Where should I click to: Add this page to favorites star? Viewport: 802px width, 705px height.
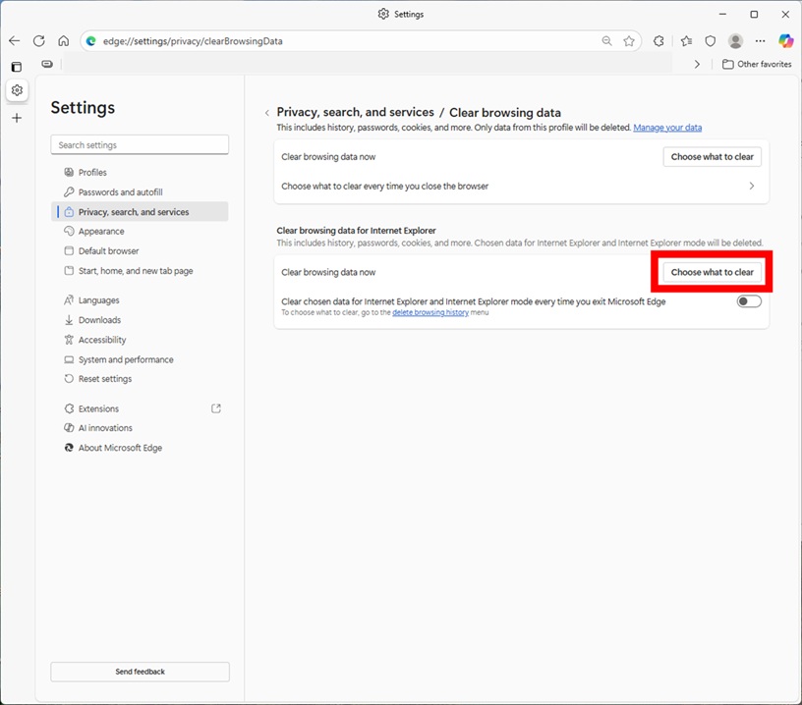[629, 41]
